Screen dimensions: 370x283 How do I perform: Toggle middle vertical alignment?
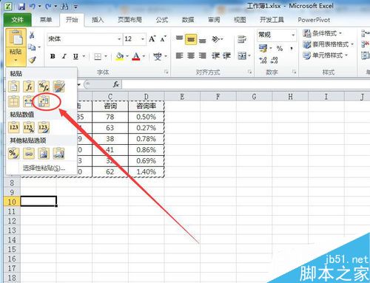pos(191,39)
